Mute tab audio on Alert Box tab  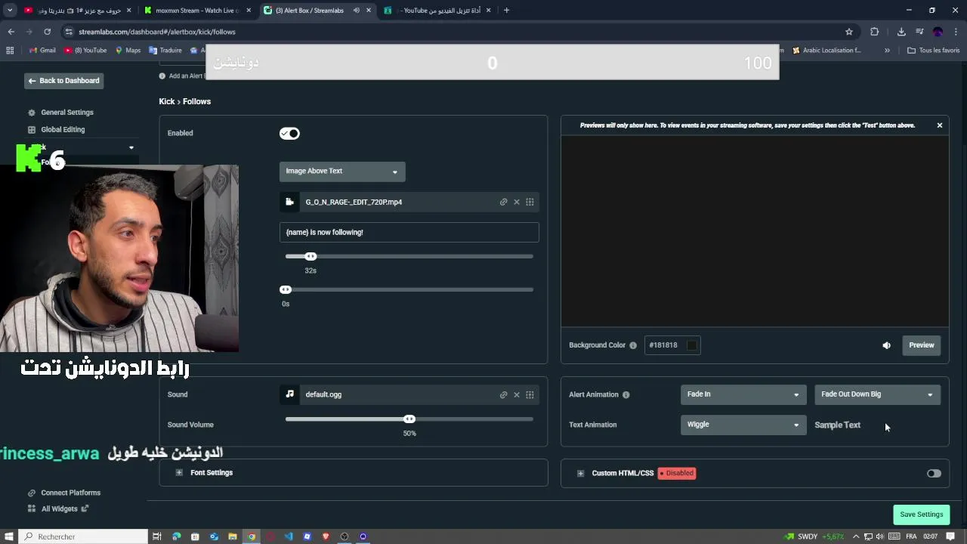(x=356, y=11)
